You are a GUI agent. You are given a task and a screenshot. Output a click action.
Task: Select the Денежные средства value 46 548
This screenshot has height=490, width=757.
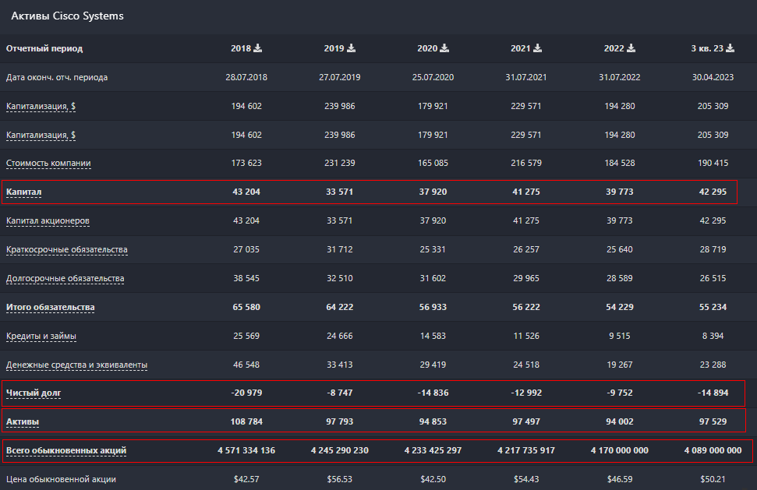click(x=246, y=365)
